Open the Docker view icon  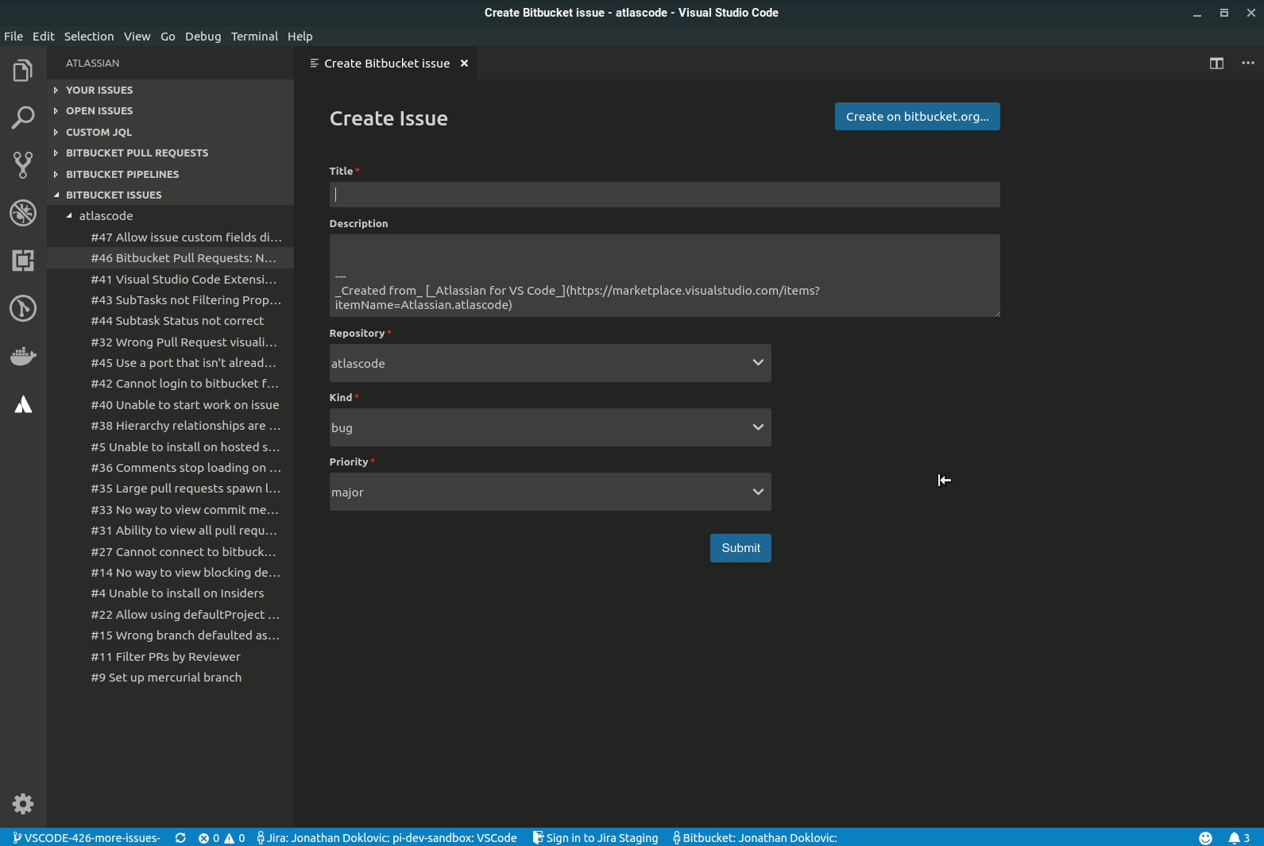(x=23, y=356)
